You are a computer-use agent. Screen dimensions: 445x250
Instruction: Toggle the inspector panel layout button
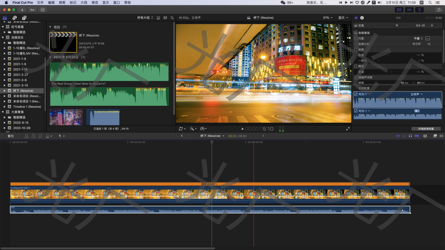419,10
